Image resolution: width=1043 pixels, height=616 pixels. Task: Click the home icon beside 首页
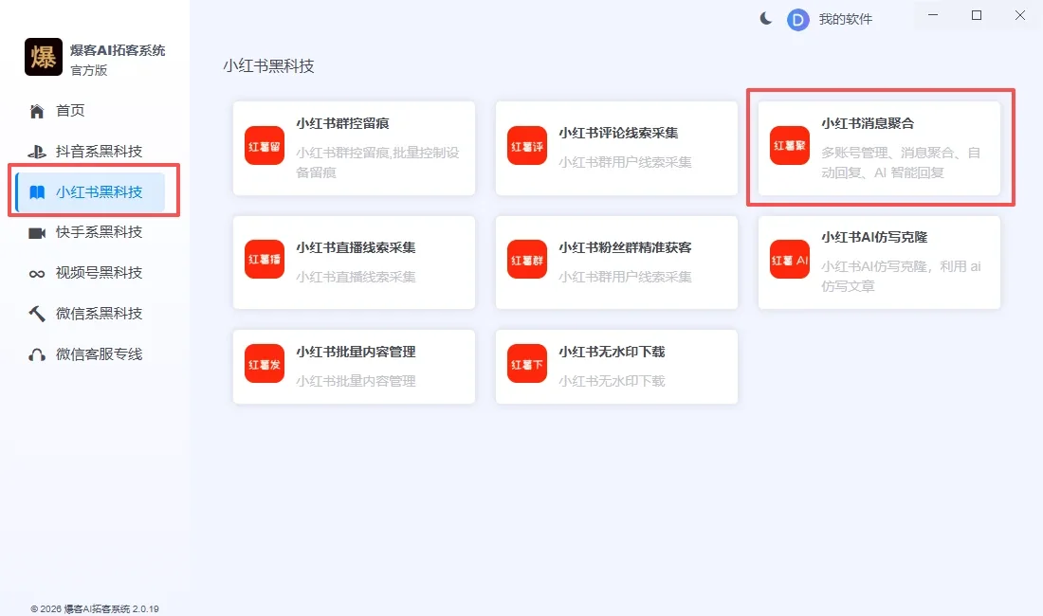(x=37, y=111)
